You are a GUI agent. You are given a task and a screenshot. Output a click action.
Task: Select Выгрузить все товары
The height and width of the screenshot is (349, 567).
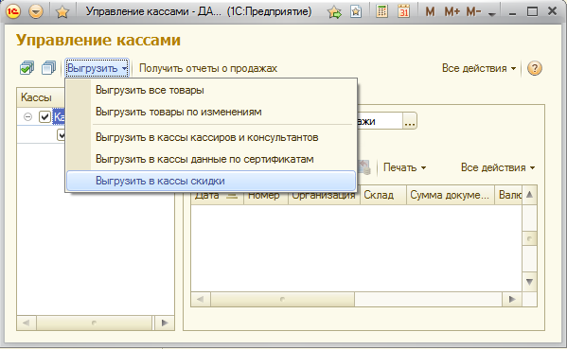coord(211,90)
